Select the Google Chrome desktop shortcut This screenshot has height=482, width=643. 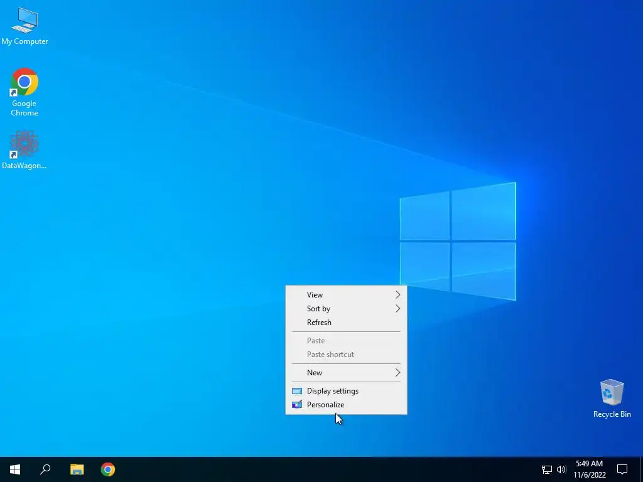[24, 92]
